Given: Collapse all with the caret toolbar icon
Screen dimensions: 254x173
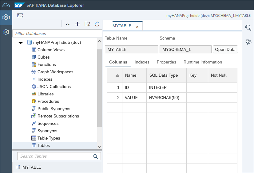Looking at the screenshot, I should coord(68,25).
